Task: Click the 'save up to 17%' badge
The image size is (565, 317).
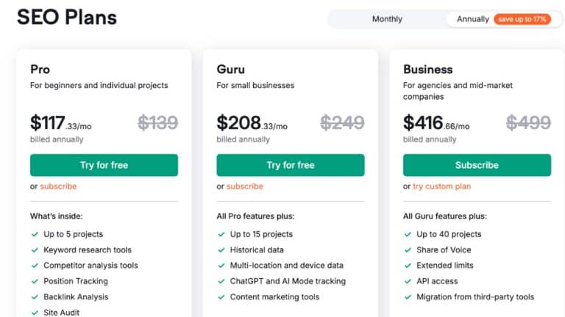Action: (x=522, y=19)
